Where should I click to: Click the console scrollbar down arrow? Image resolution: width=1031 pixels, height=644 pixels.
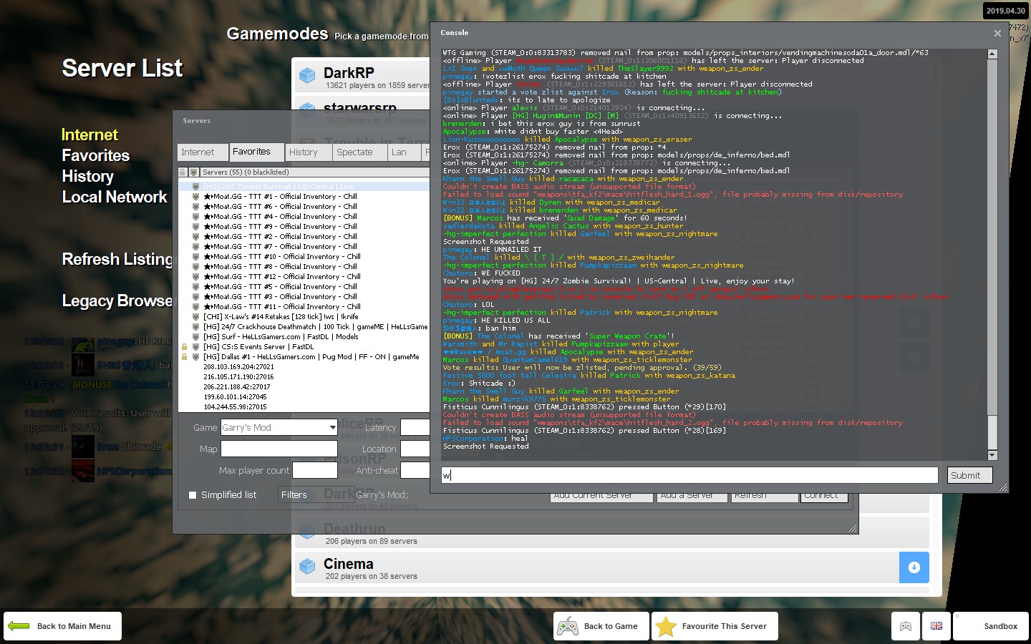(992, 455)
